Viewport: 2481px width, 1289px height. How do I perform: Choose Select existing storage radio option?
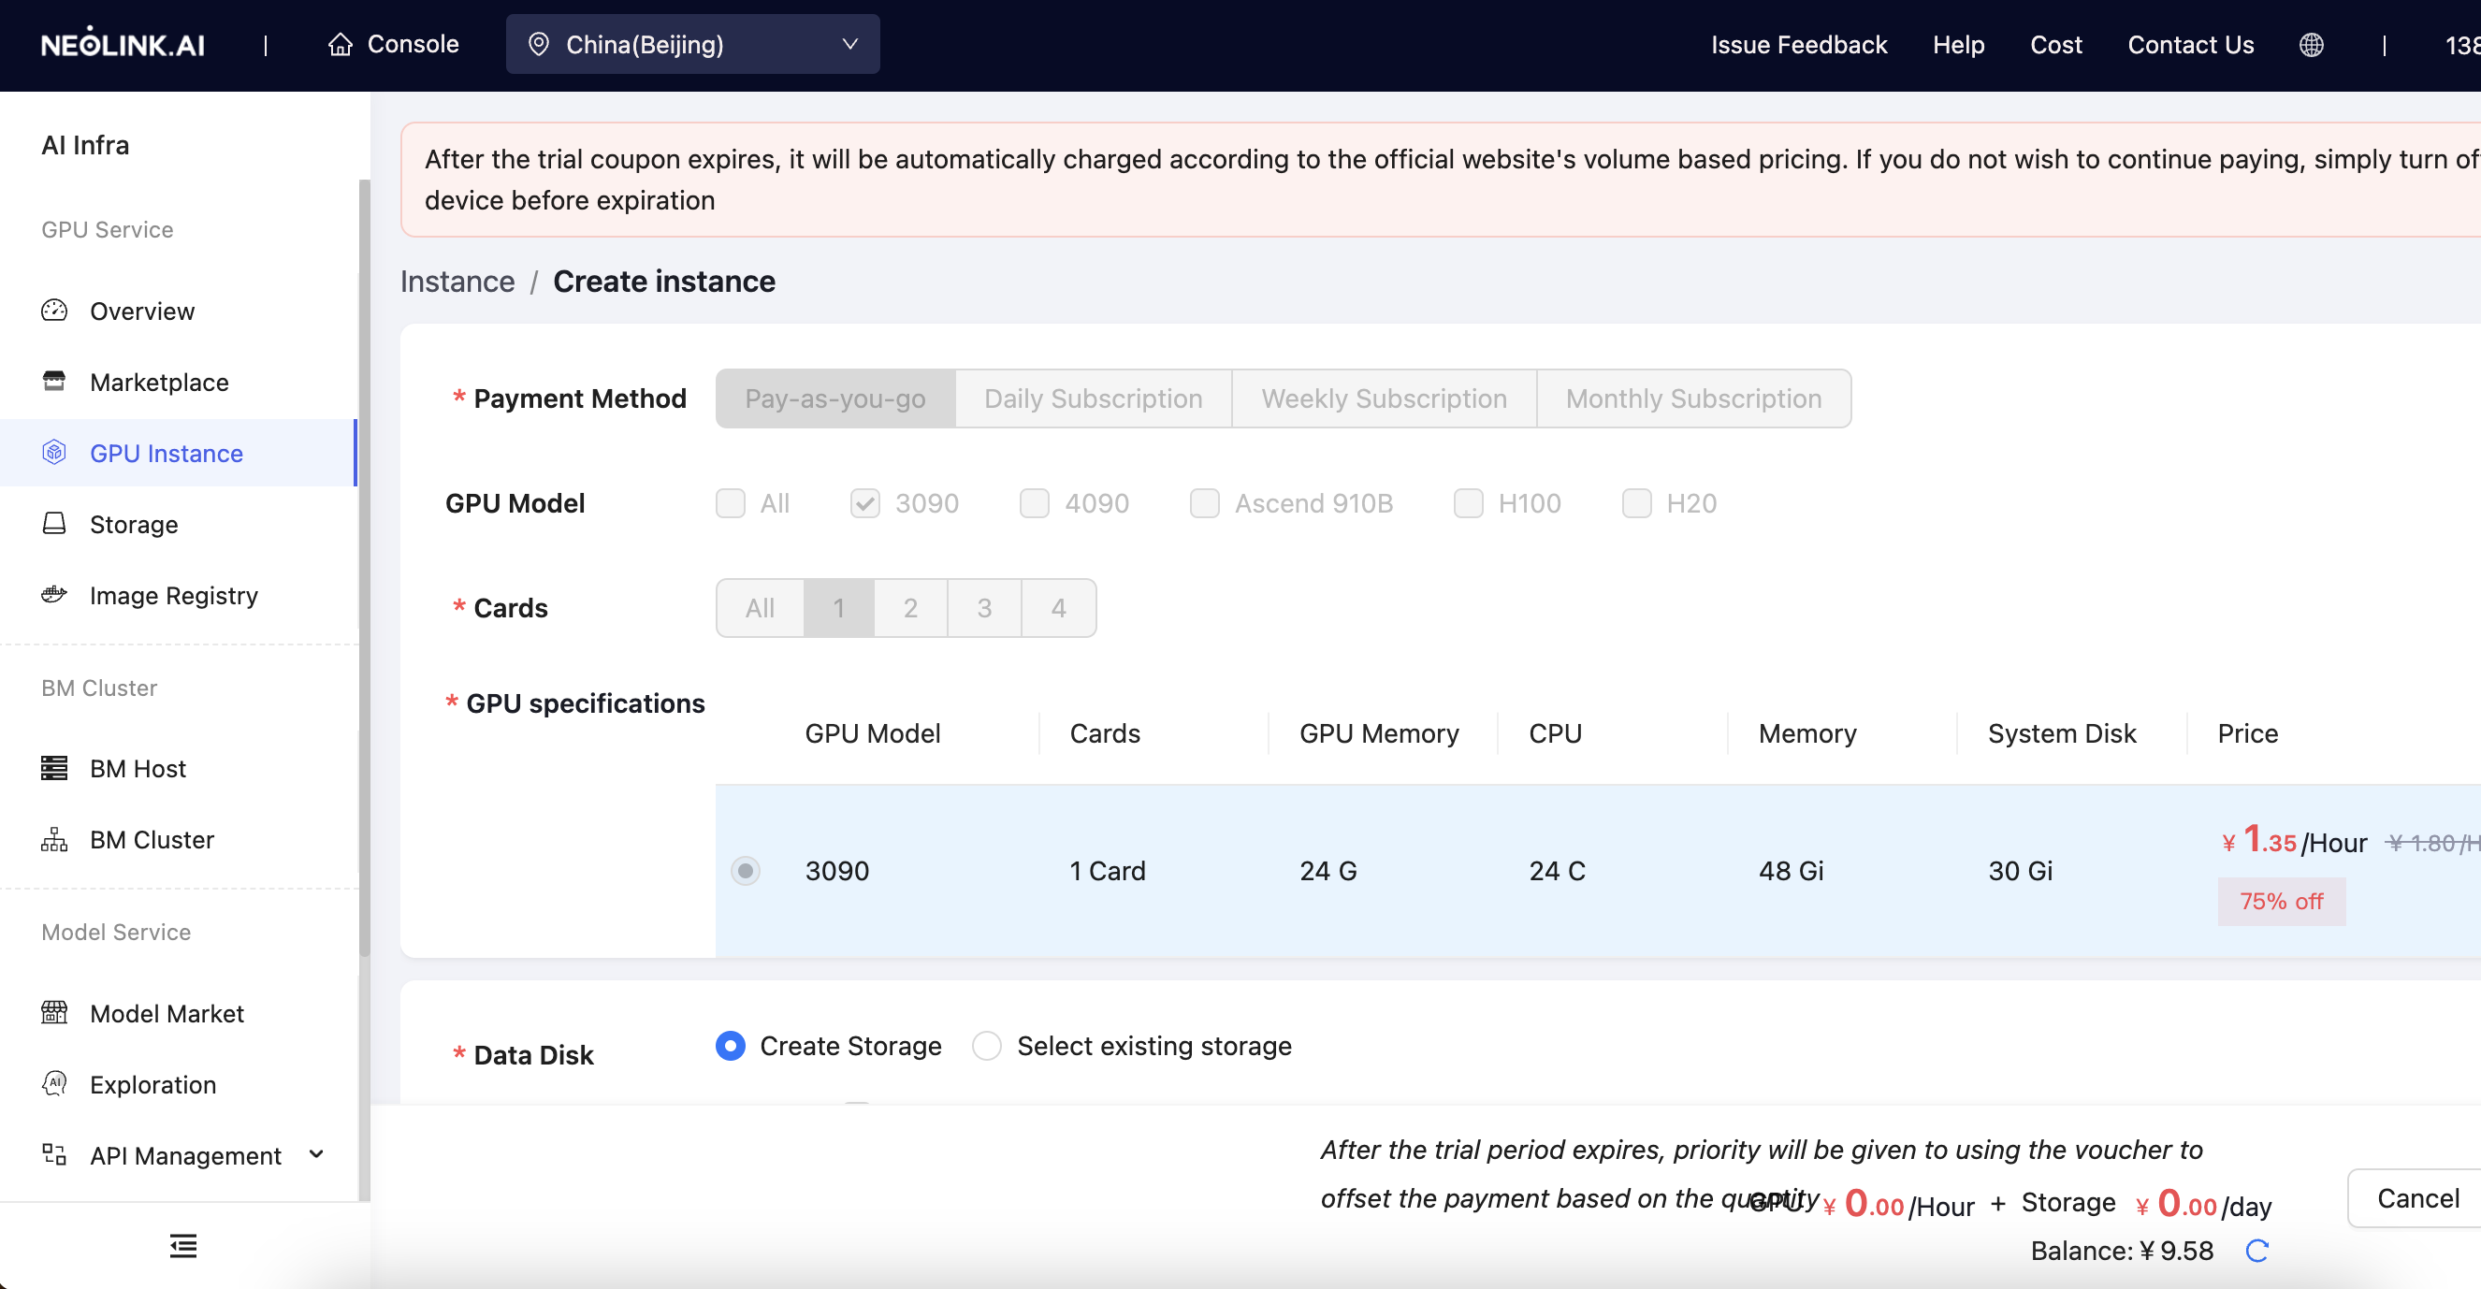[987, 1046]
